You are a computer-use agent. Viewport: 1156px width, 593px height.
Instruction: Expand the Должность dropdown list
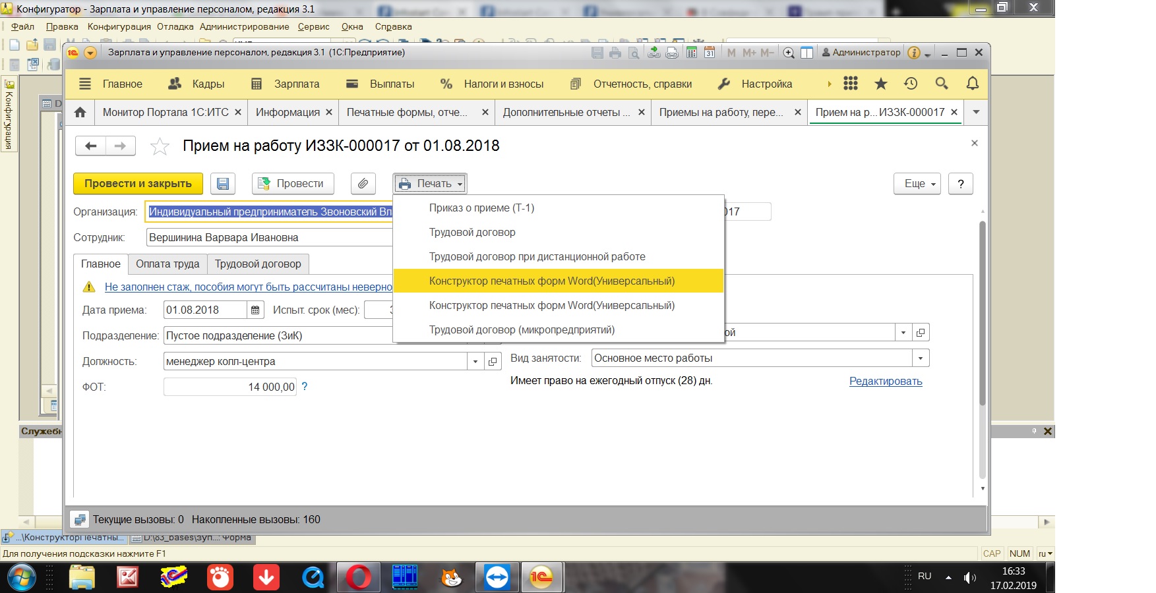click(475, 361)
